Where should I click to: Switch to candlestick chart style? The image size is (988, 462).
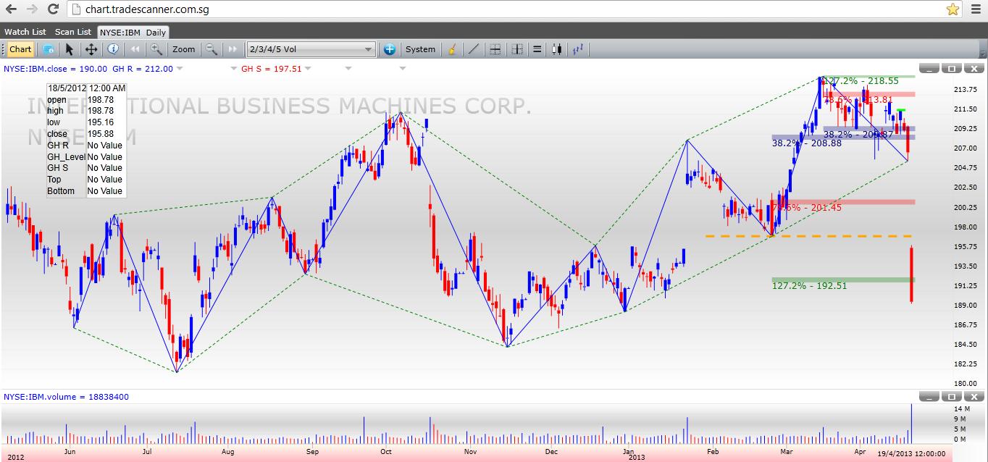click(x=557, y=49)
